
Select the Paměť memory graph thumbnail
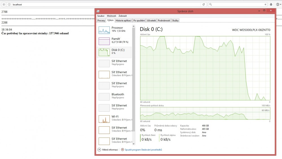tap(104, 41)
